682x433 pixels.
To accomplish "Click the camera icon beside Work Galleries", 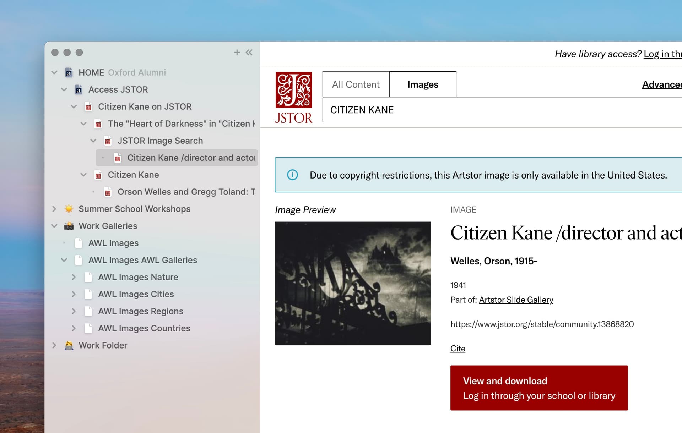I will click(69, 226).
